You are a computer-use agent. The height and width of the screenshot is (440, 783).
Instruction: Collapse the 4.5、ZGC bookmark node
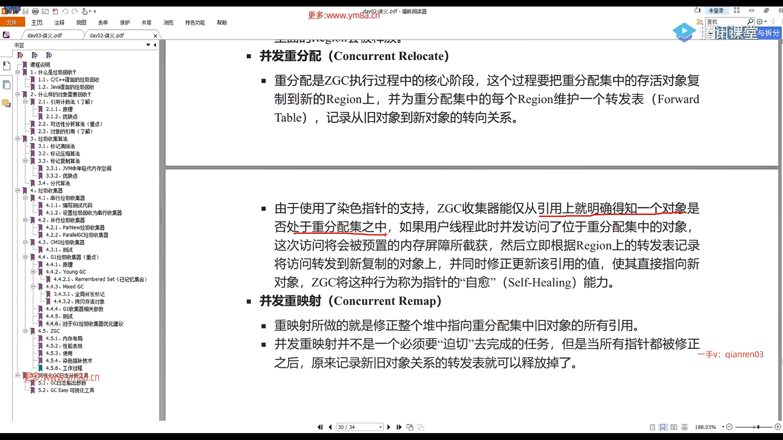coord(26,331)
